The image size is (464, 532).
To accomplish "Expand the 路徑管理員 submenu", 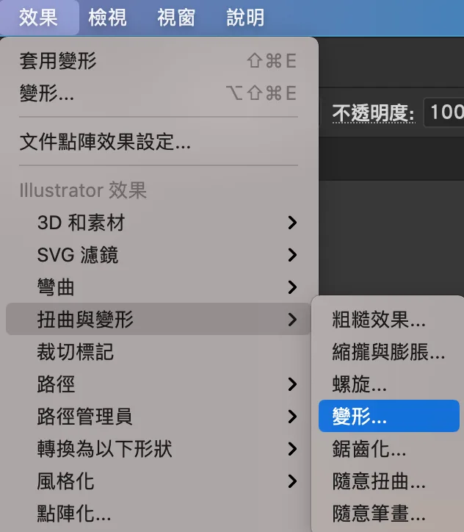I will 159,417.
